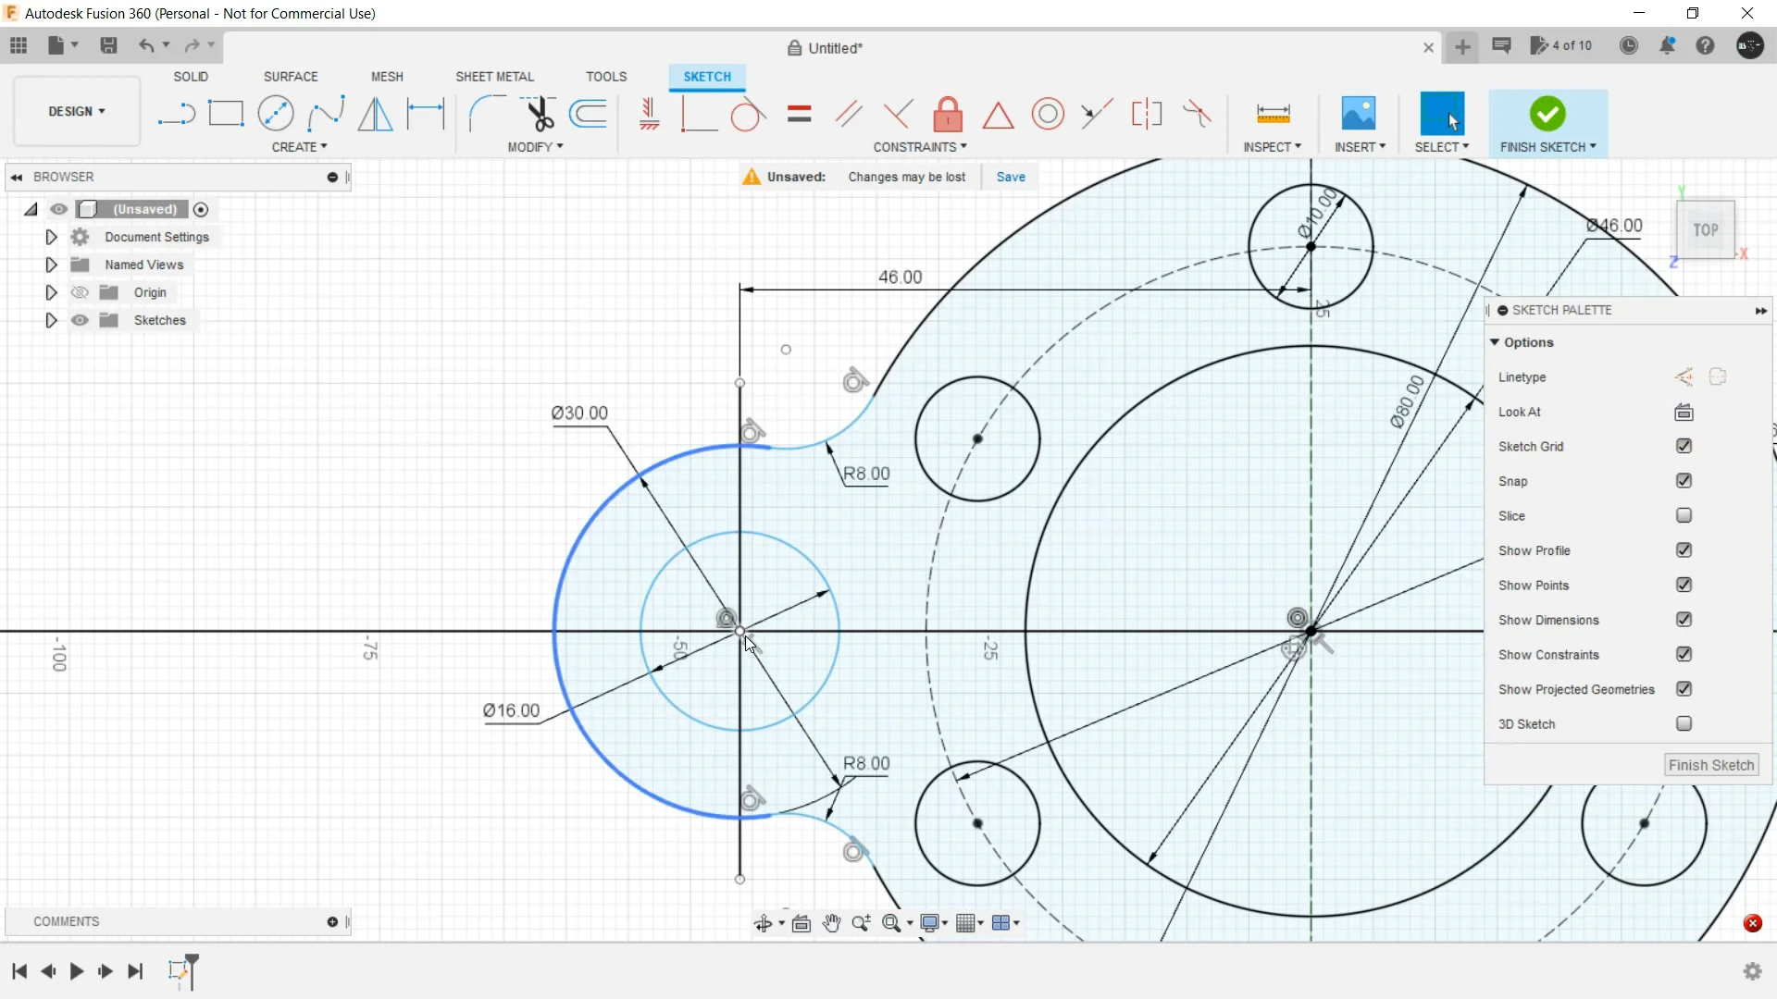The height and width of the screenshot is (999, 1777).
Task: Open the CONSTRAINTS dropdown menu
Action: click(920, 147)
